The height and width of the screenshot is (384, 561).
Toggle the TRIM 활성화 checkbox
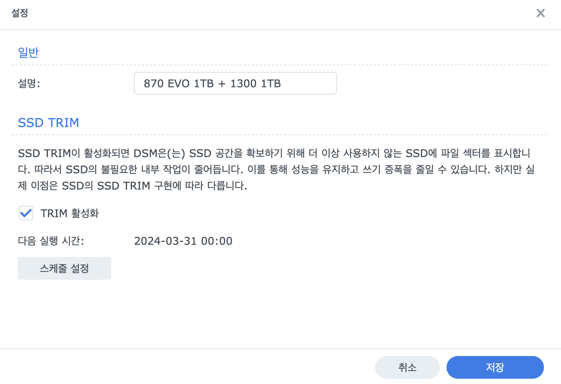[x=26, y=213]
